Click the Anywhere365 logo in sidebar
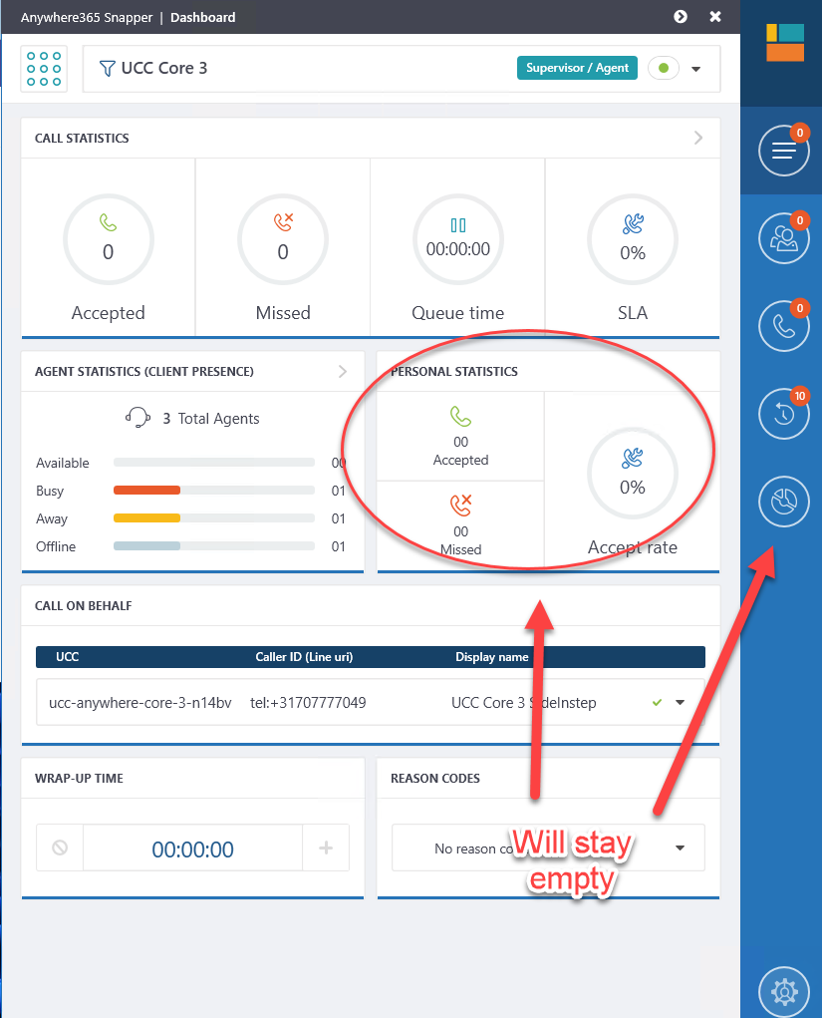The height and width of the screenshot is (1018, 822). (785, 42)
